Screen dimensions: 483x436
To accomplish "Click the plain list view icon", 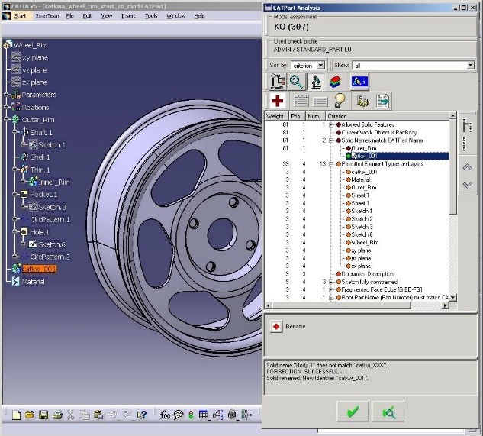I will (x=320, y=101).
